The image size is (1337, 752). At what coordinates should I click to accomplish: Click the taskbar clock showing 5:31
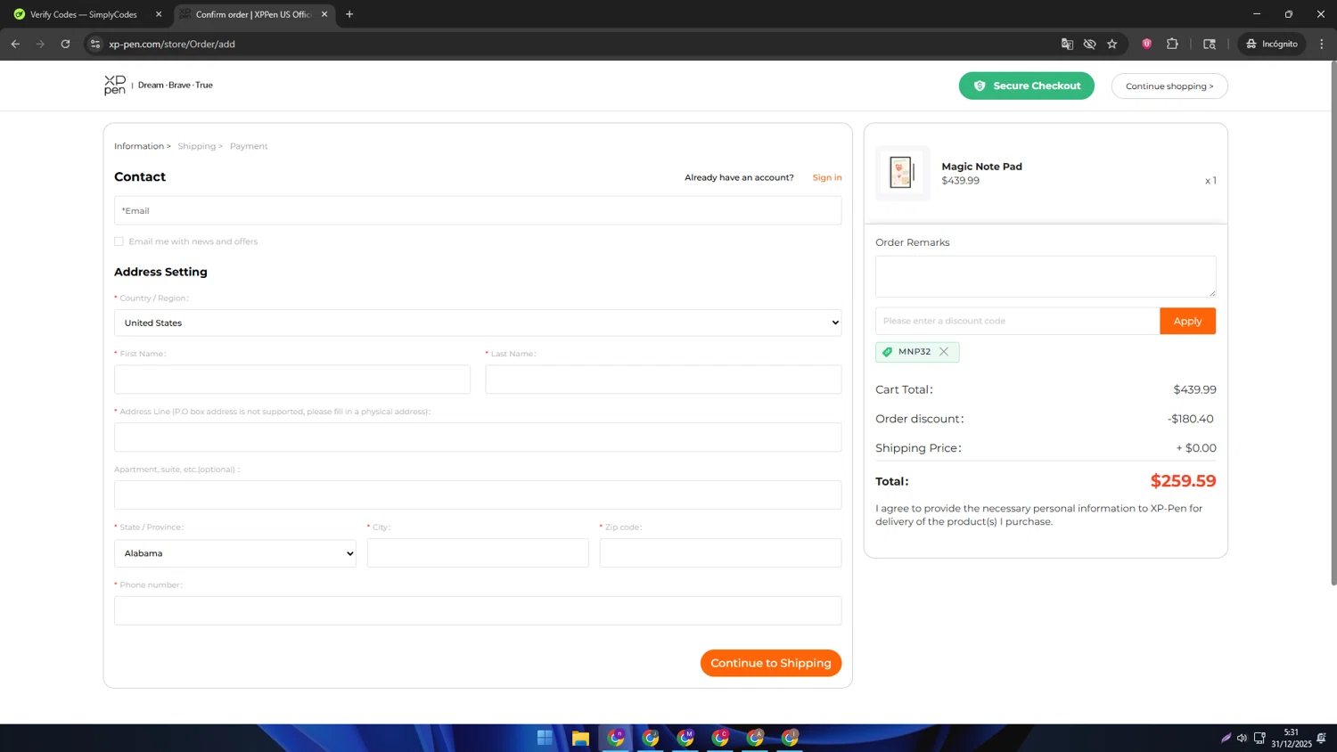[x=1292, y=732]
